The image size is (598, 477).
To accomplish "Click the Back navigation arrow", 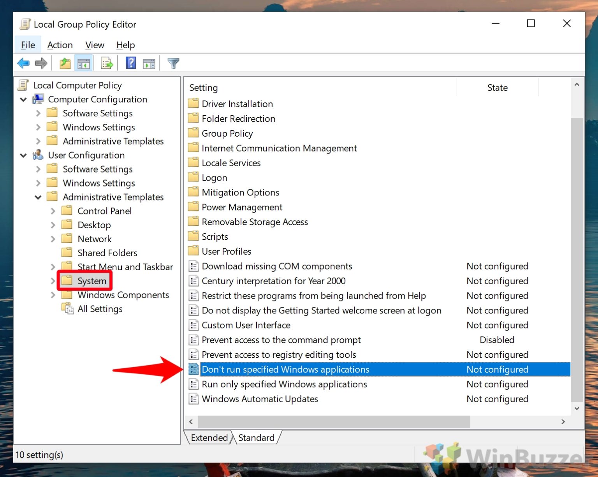I will tap(23, 63).
